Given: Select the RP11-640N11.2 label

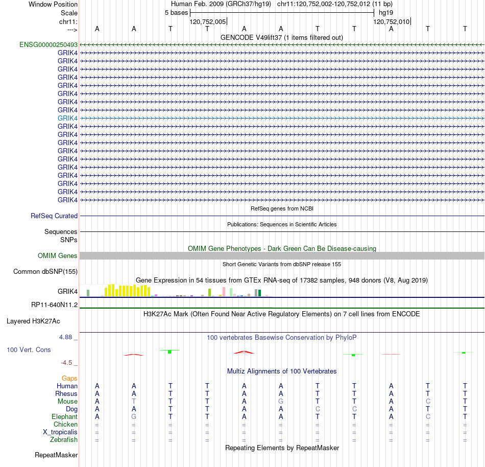Looking at the screenshot, I should pos(55,305).
